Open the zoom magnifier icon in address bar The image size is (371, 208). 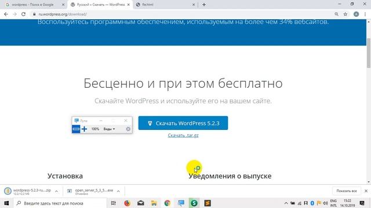click(x=336, y=14)
